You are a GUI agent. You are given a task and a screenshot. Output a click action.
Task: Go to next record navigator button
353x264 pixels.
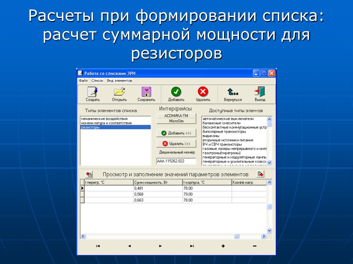161,246
